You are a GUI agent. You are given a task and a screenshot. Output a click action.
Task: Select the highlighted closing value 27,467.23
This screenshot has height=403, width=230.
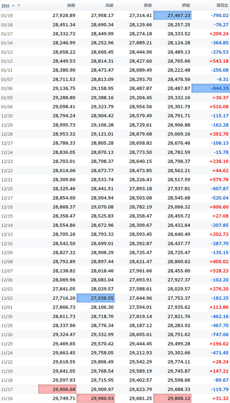[x=172, y=15]
